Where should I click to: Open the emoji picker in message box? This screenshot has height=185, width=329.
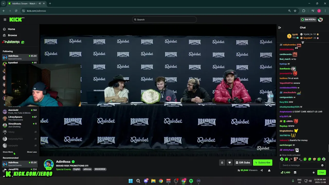[322, 165]
